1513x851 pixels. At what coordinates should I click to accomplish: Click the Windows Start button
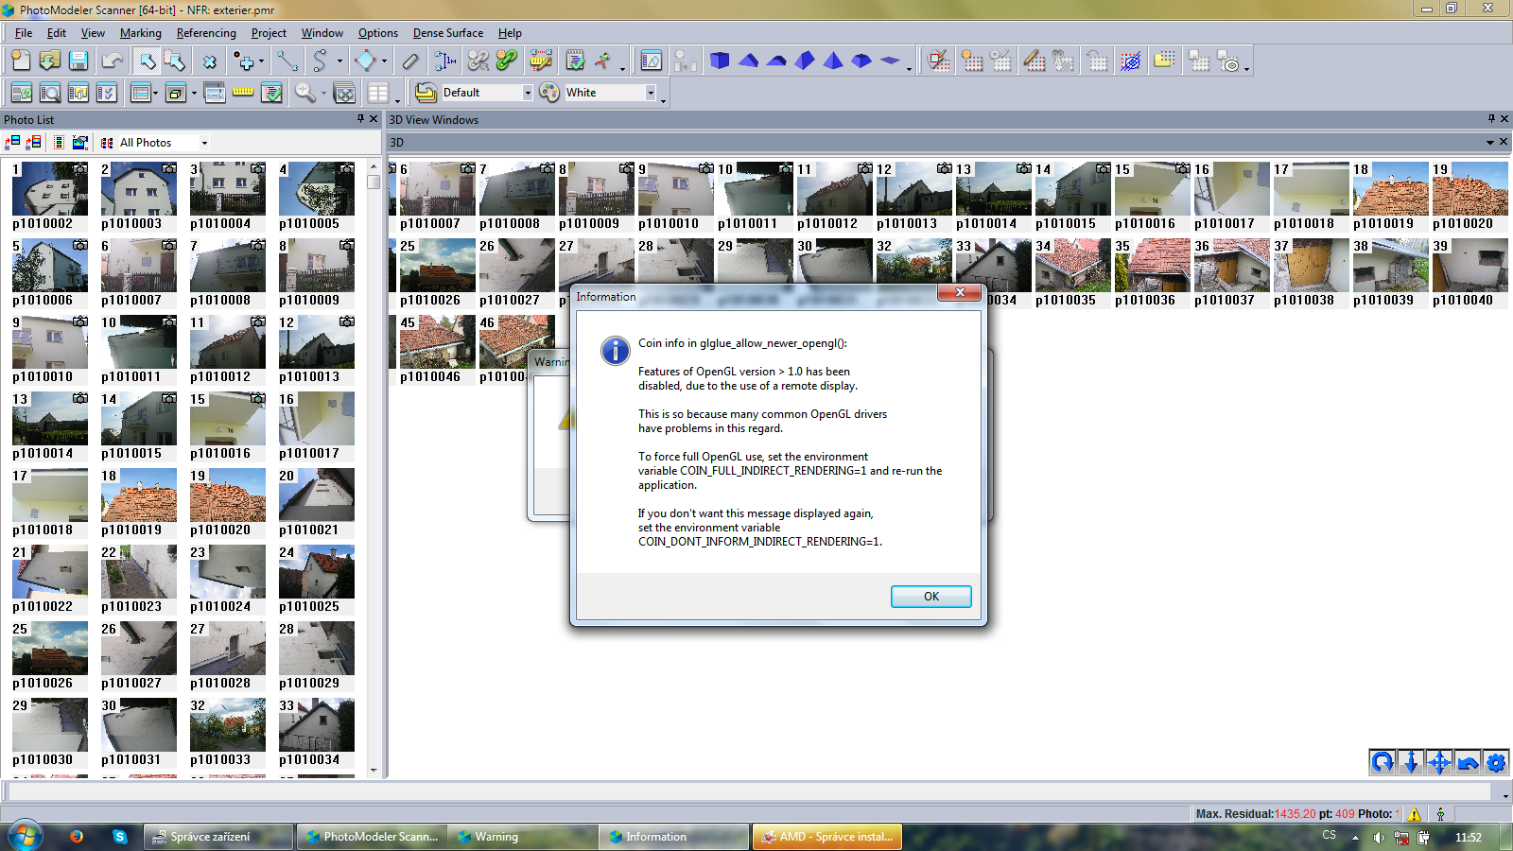click(x=26, y=836)
